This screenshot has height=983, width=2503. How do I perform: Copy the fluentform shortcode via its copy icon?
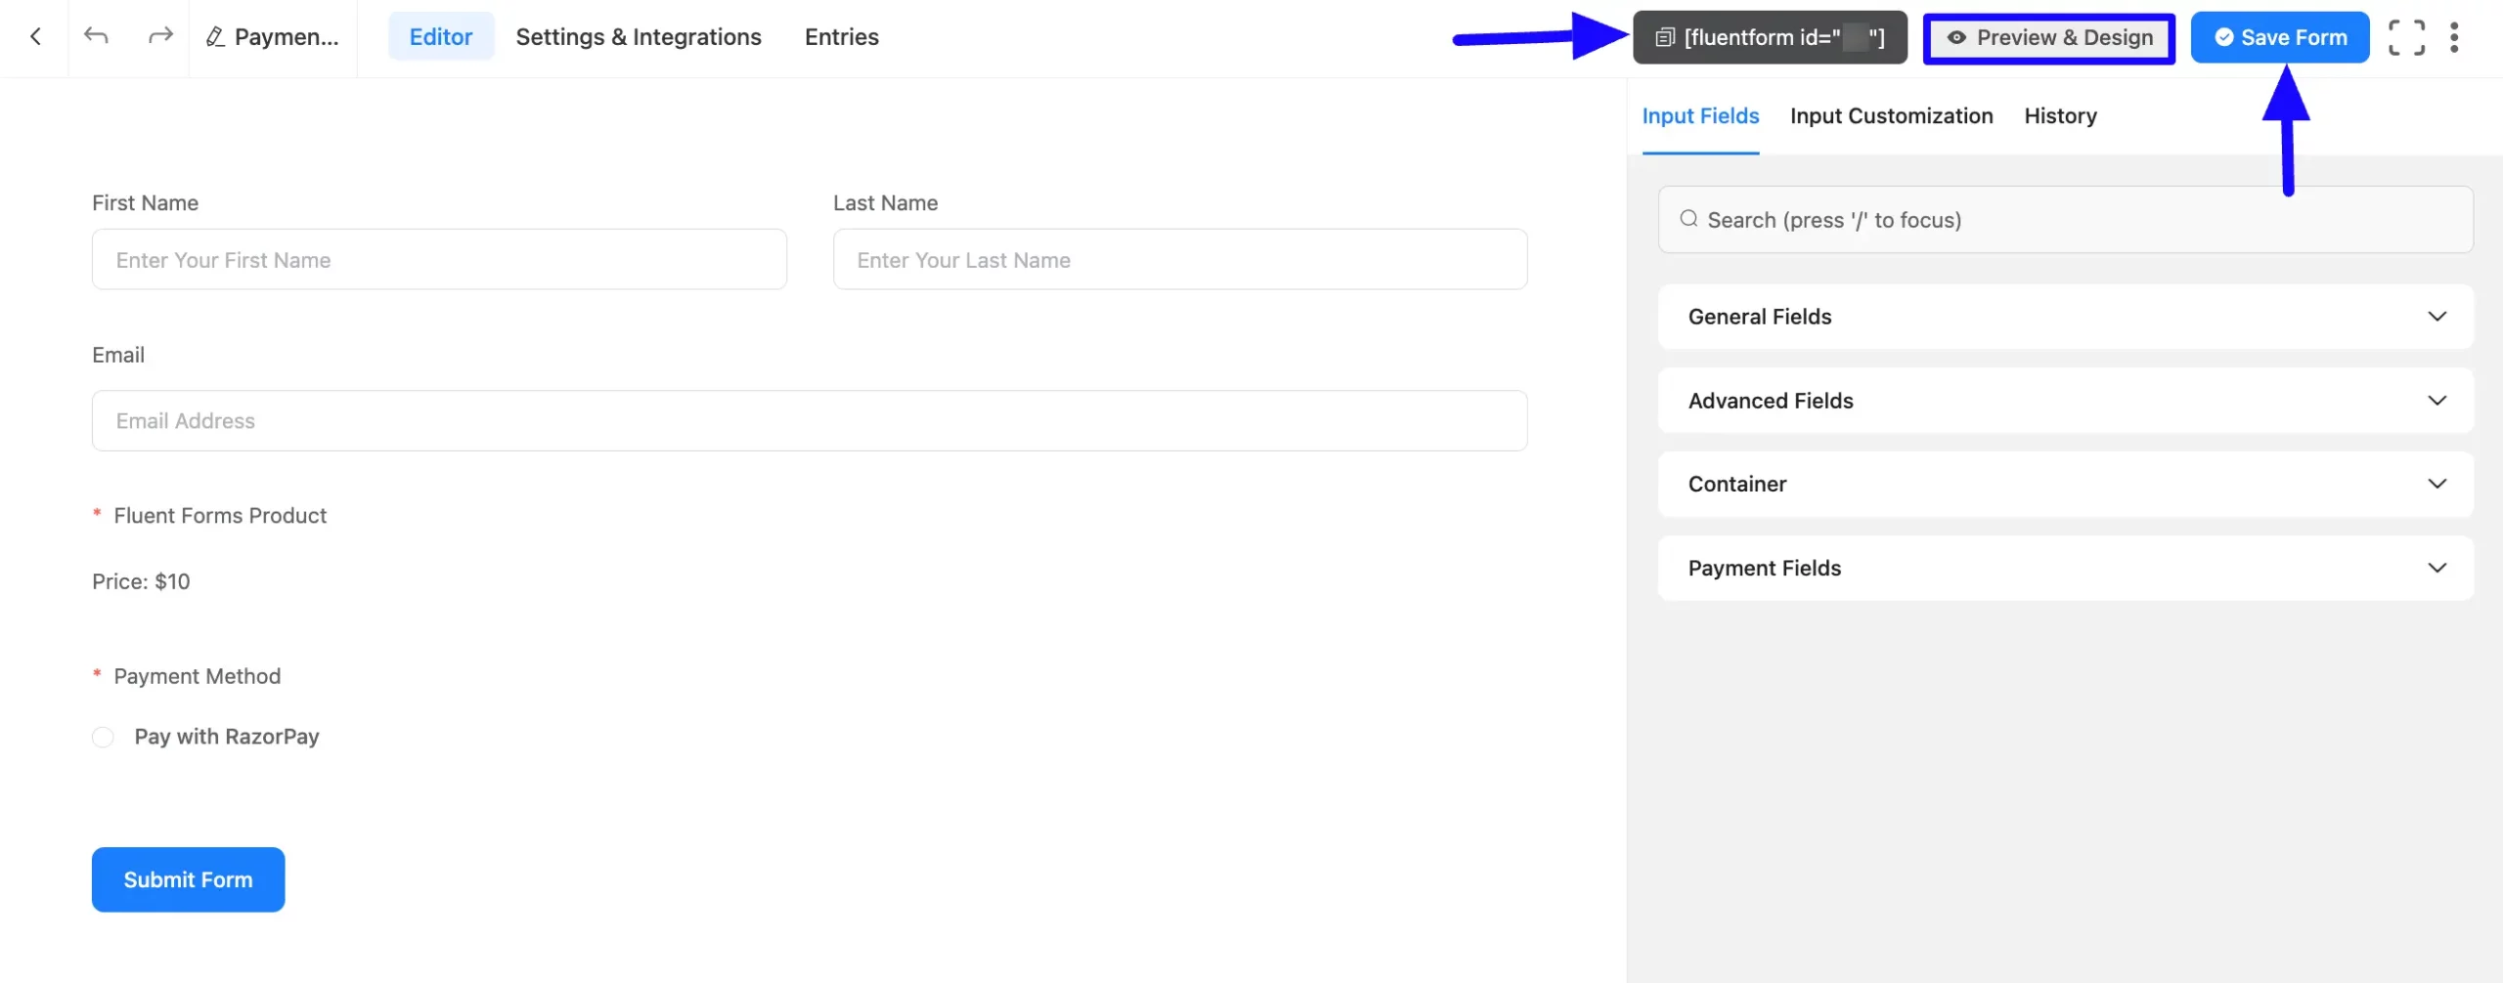point(1664,36)
